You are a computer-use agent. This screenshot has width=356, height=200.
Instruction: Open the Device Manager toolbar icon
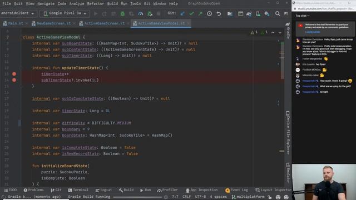[258, 14]
